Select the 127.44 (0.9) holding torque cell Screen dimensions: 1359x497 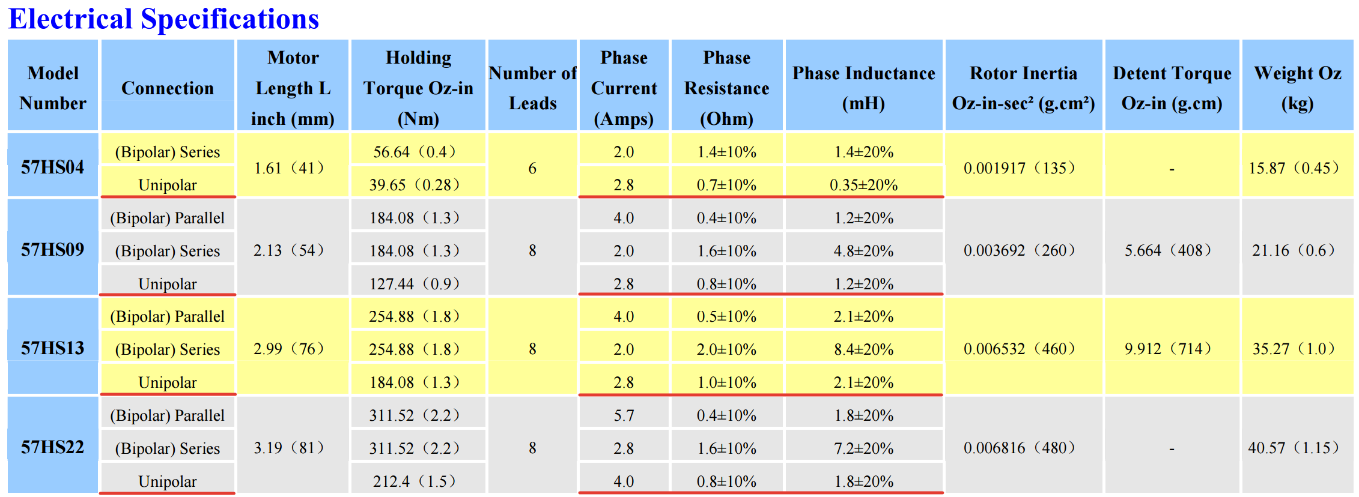[415, 283]
